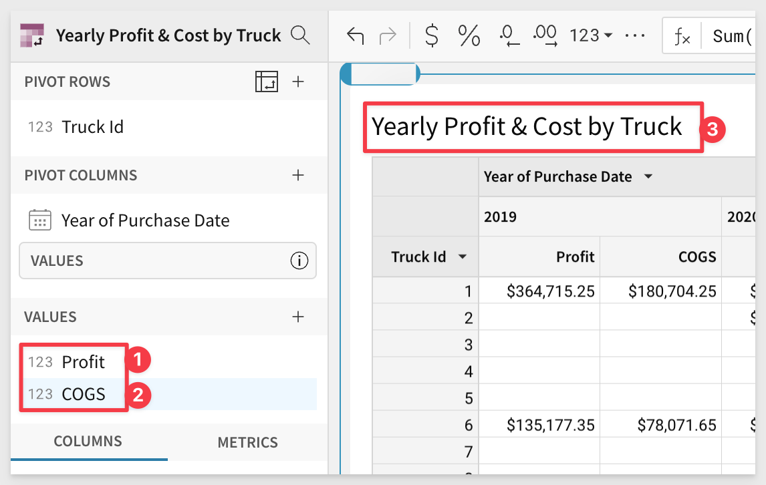Apply currency dollar format
This screenshot has width=766, height=485.
pyautogui.click(x=432, y=36)
